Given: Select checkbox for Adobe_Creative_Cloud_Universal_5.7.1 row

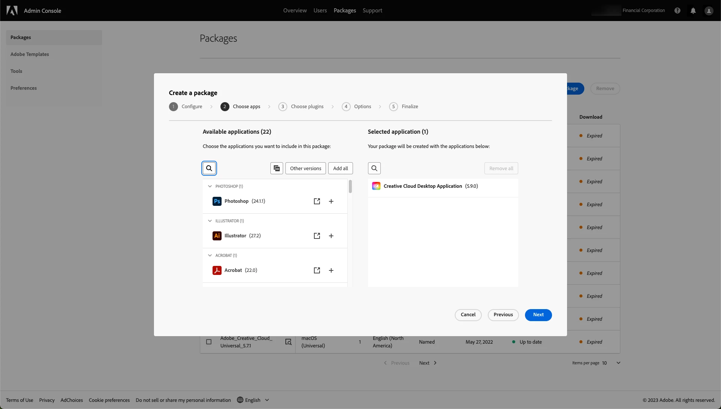Looking at the screenshot, I should [x=209, y=342].
